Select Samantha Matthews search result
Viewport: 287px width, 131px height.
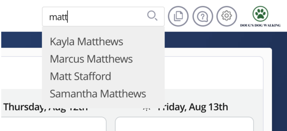tap(98, 94)
